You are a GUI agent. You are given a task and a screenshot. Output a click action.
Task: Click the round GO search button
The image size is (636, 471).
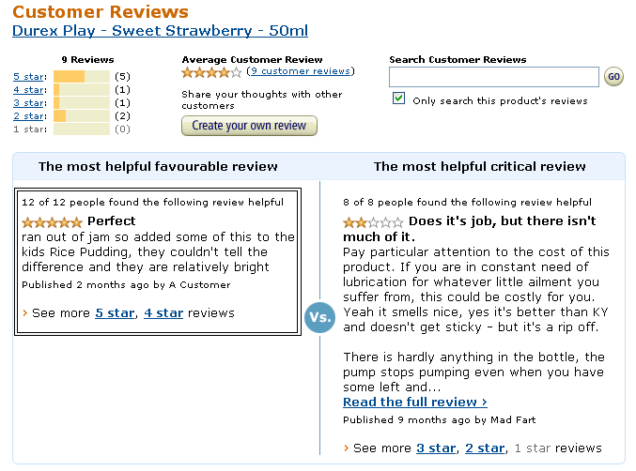[x=613, y=77]
